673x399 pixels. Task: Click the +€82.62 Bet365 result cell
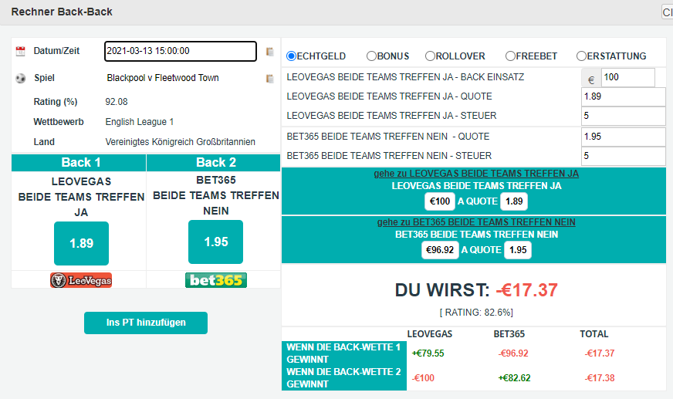point(514,378)
